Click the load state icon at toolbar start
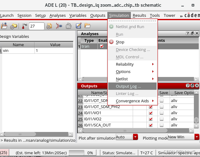200x157 pixels. 4,26
